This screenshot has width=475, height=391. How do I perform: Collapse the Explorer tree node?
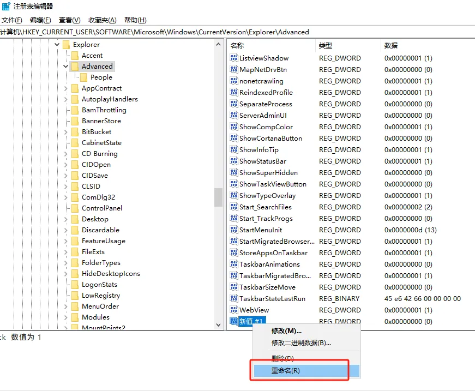[x=57, y=45]
